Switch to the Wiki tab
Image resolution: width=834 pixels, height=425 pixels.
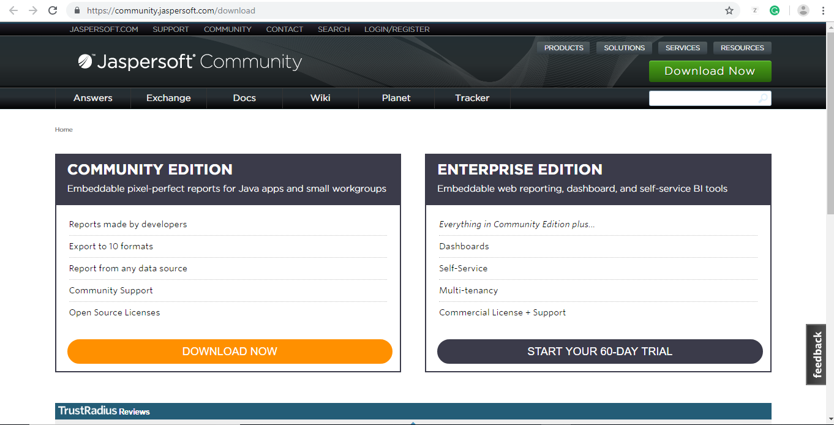click(320, 98)
